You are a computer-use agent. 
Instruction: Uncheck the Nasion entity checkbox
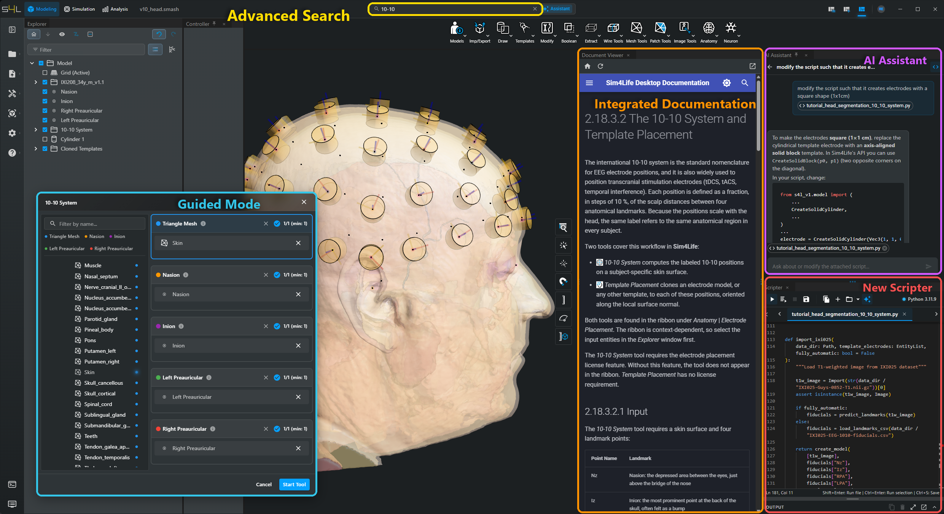pyautogui.click(x=45, y=92)
